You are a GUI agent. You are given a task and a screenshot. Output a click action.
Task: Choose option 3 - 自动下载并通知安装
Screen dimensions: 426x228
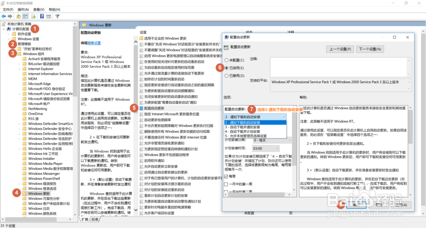click(x=255, y=127)
